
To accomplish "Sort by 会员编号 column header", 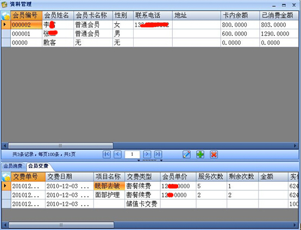I will pyautogui.click(x=26, y=16).
